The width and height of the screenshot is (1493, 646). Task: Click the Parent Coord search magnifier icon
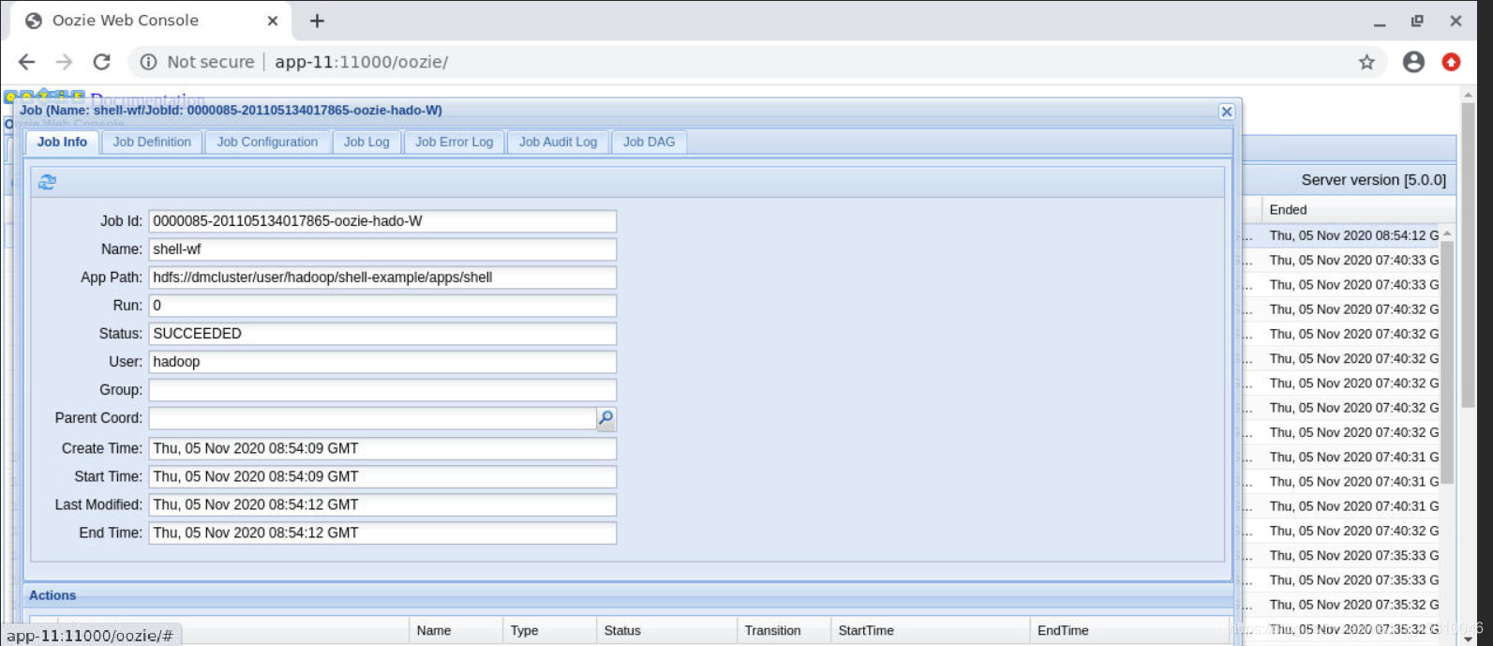pos(606,418)
